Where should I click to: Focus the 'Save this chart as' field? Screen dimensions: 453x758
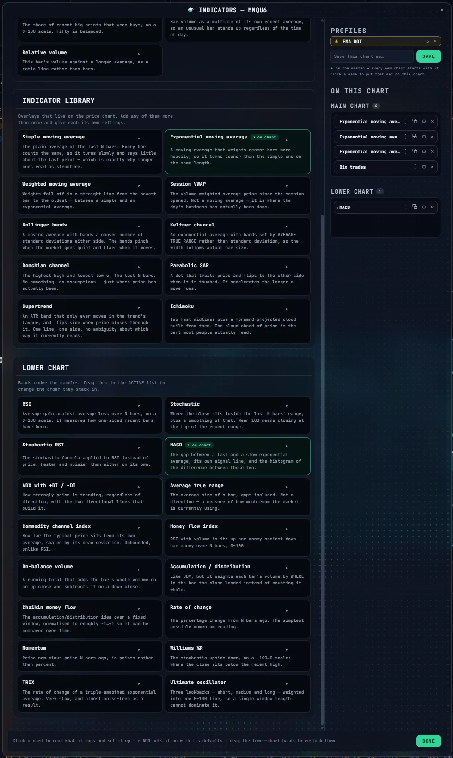tap(372, 56)
